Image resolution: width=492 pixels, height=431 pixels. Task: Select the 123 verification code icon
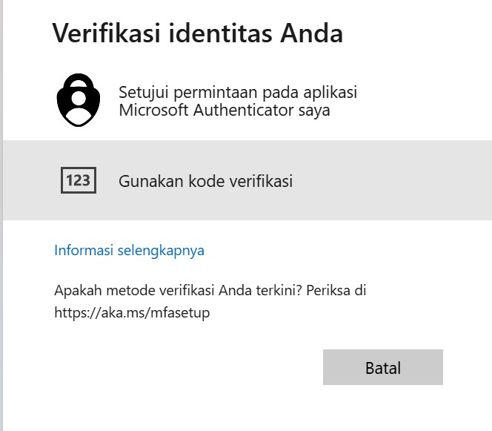(x=79, y=180)
